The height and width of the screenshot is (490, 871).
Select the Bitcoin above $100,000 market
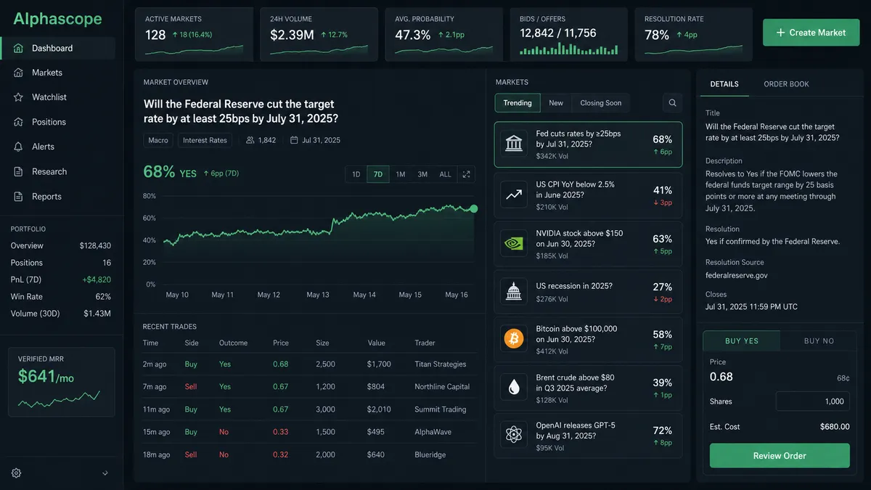(589, 340)
